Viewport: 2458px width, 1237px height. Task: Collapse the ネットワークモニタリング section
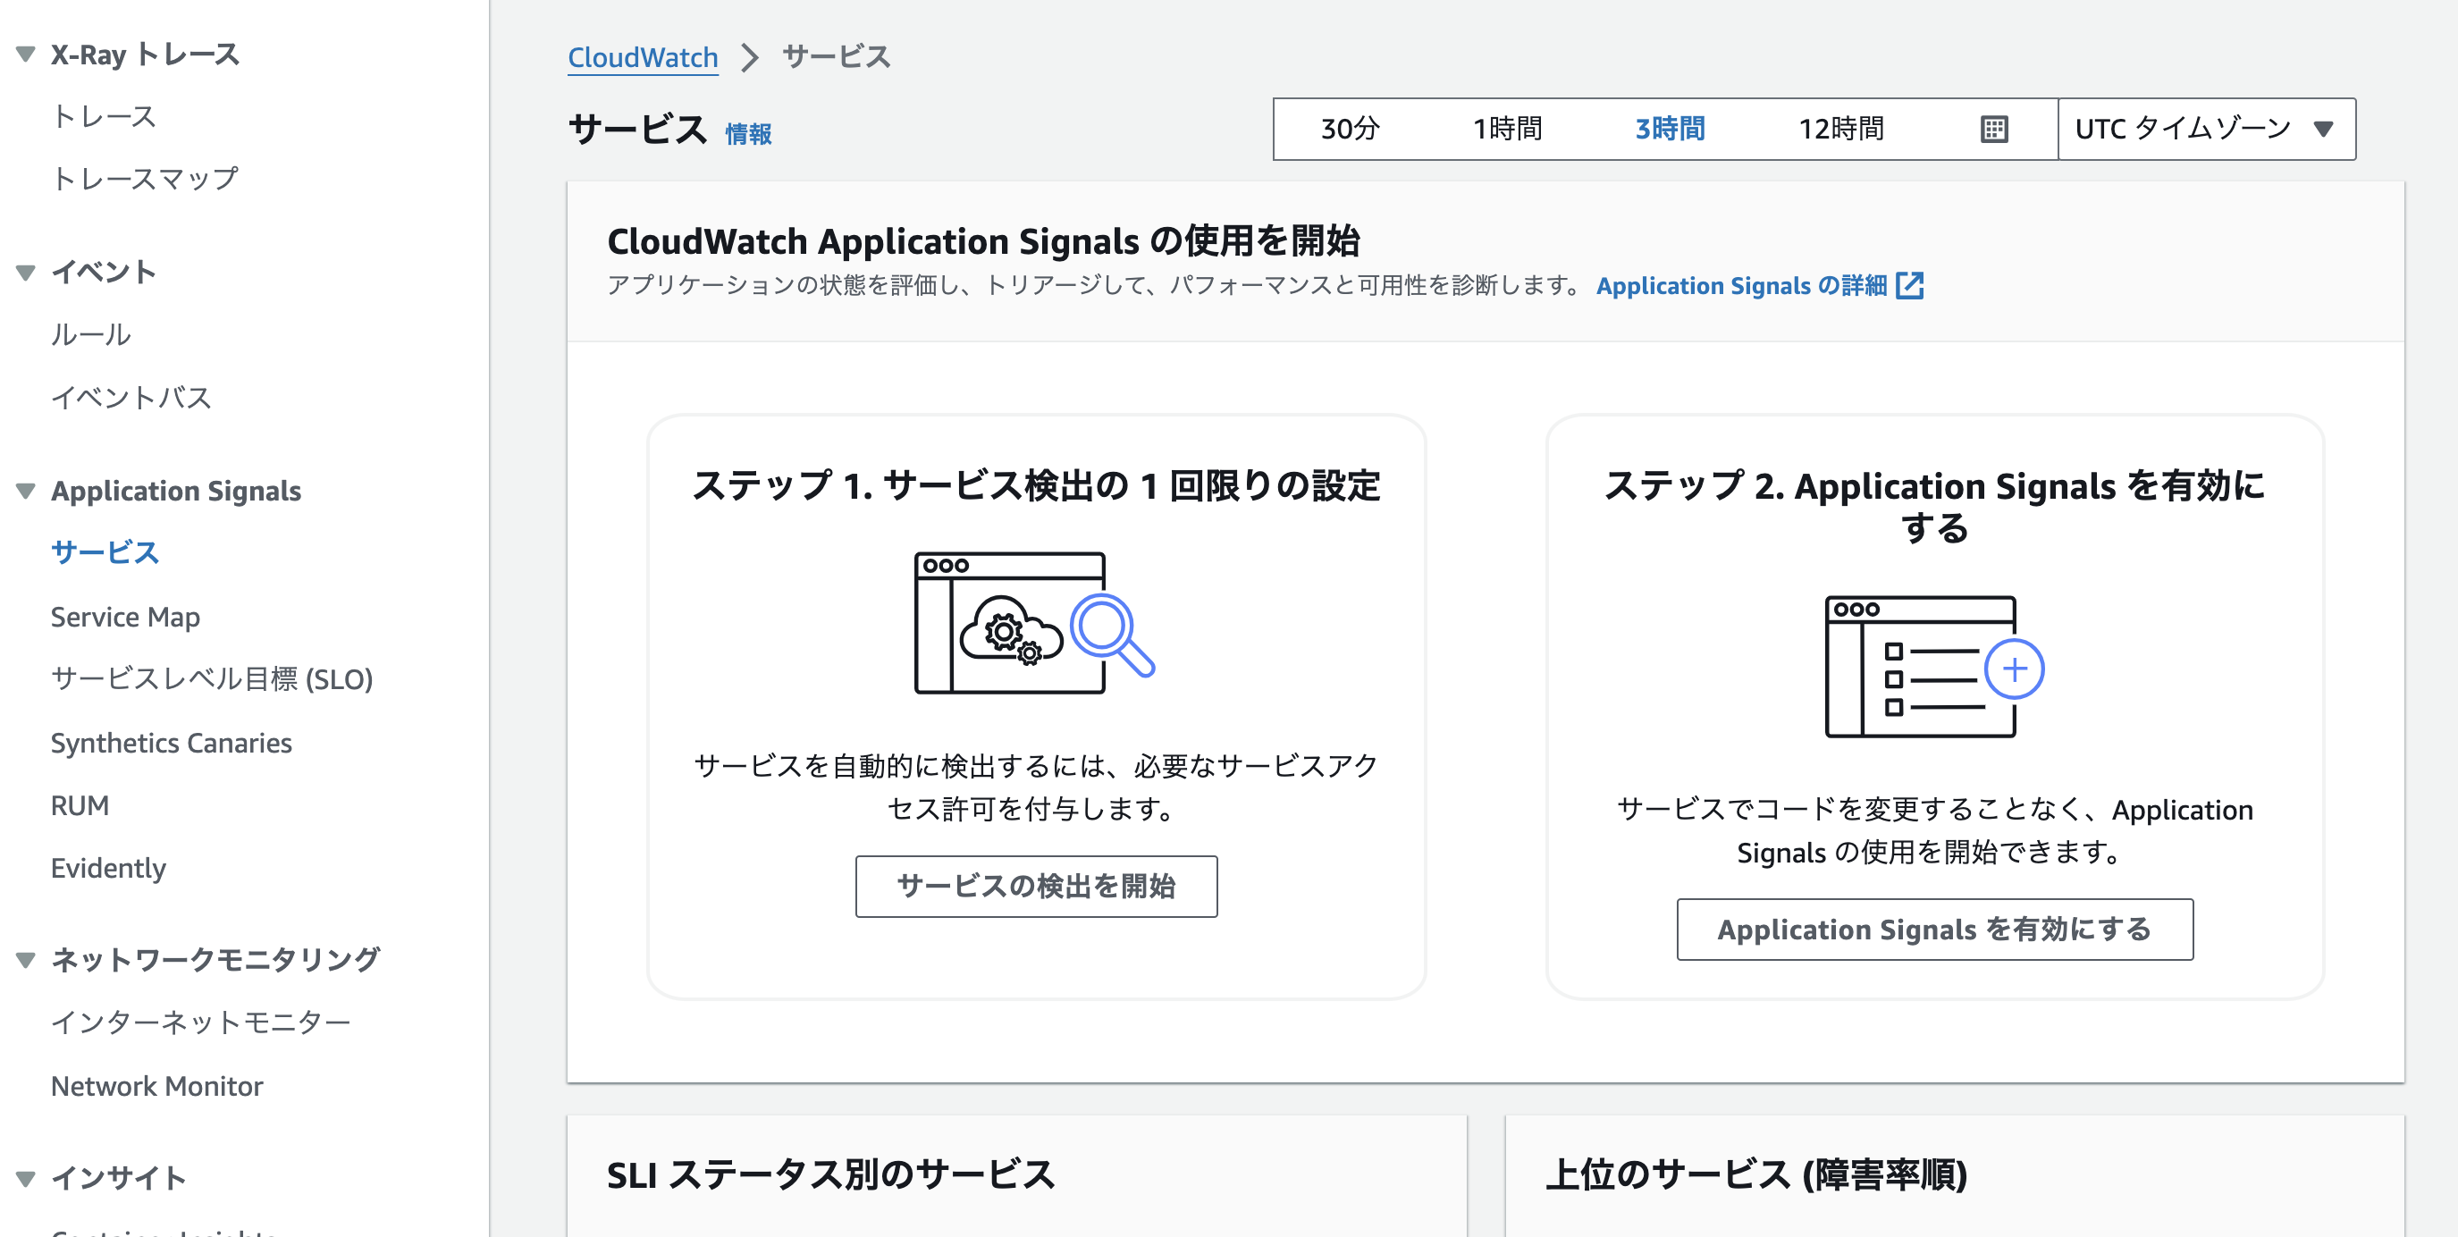(x=27, y=960)
